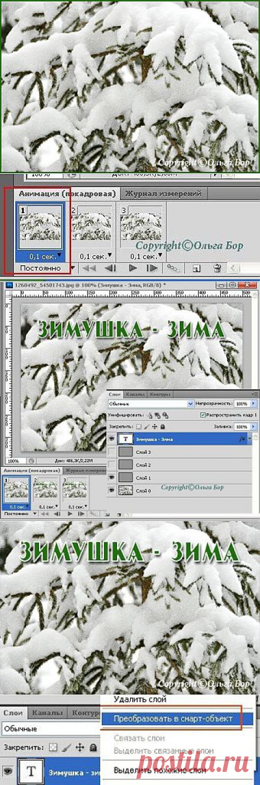This screenshot has width=260, height=785.
Task: Click lock position icon in panel beside context menu
Action: (x=80, y=748)
